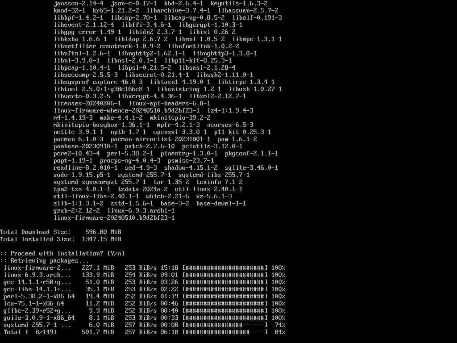The image size is (457, 343).
Task: Click the systemd-255.7-1 download progress bar
Action: (225, 325)
